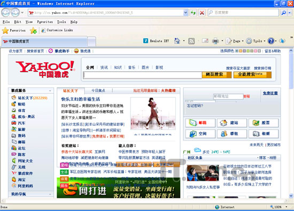Viewport: 294px width, 211px height.
Task: Click the cursor icon after Help
Action: 282,40
